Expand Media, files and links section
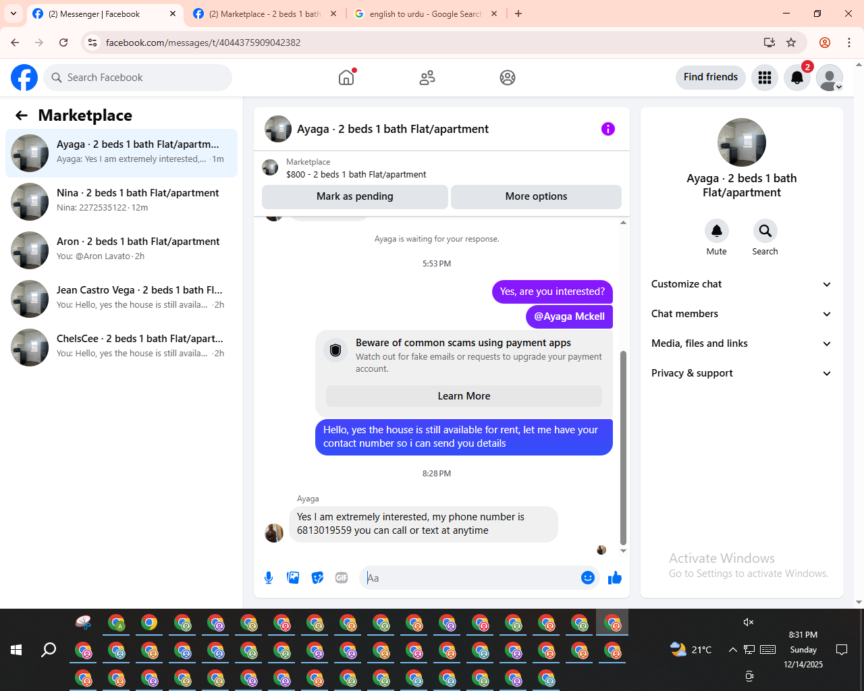The image size is (864, 691). [741, 343]
